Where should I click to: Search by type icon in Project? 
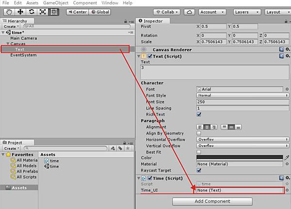[113, 148]
